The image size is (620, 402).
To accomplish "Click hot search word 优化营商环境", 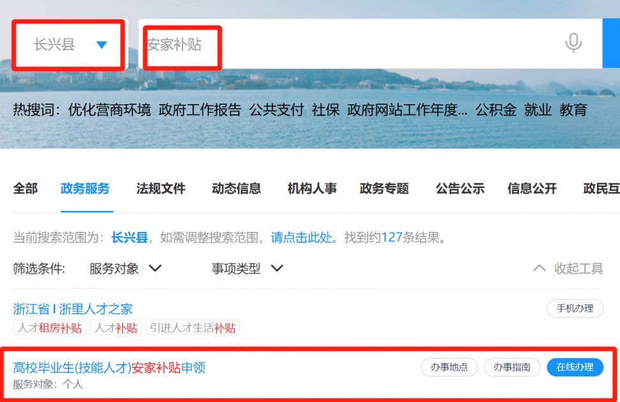I will click(x=109, y=109).
